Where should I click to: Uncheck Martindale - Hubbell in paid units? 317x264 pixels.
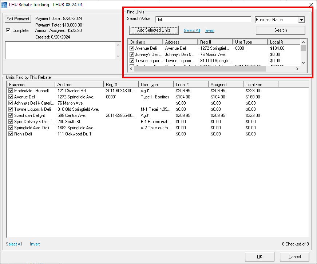tap(11, 91)
